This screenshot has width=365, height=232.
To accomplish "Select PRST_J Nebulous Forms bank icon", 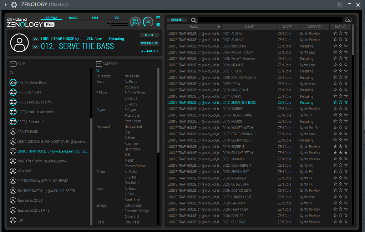I will point(13,102).
